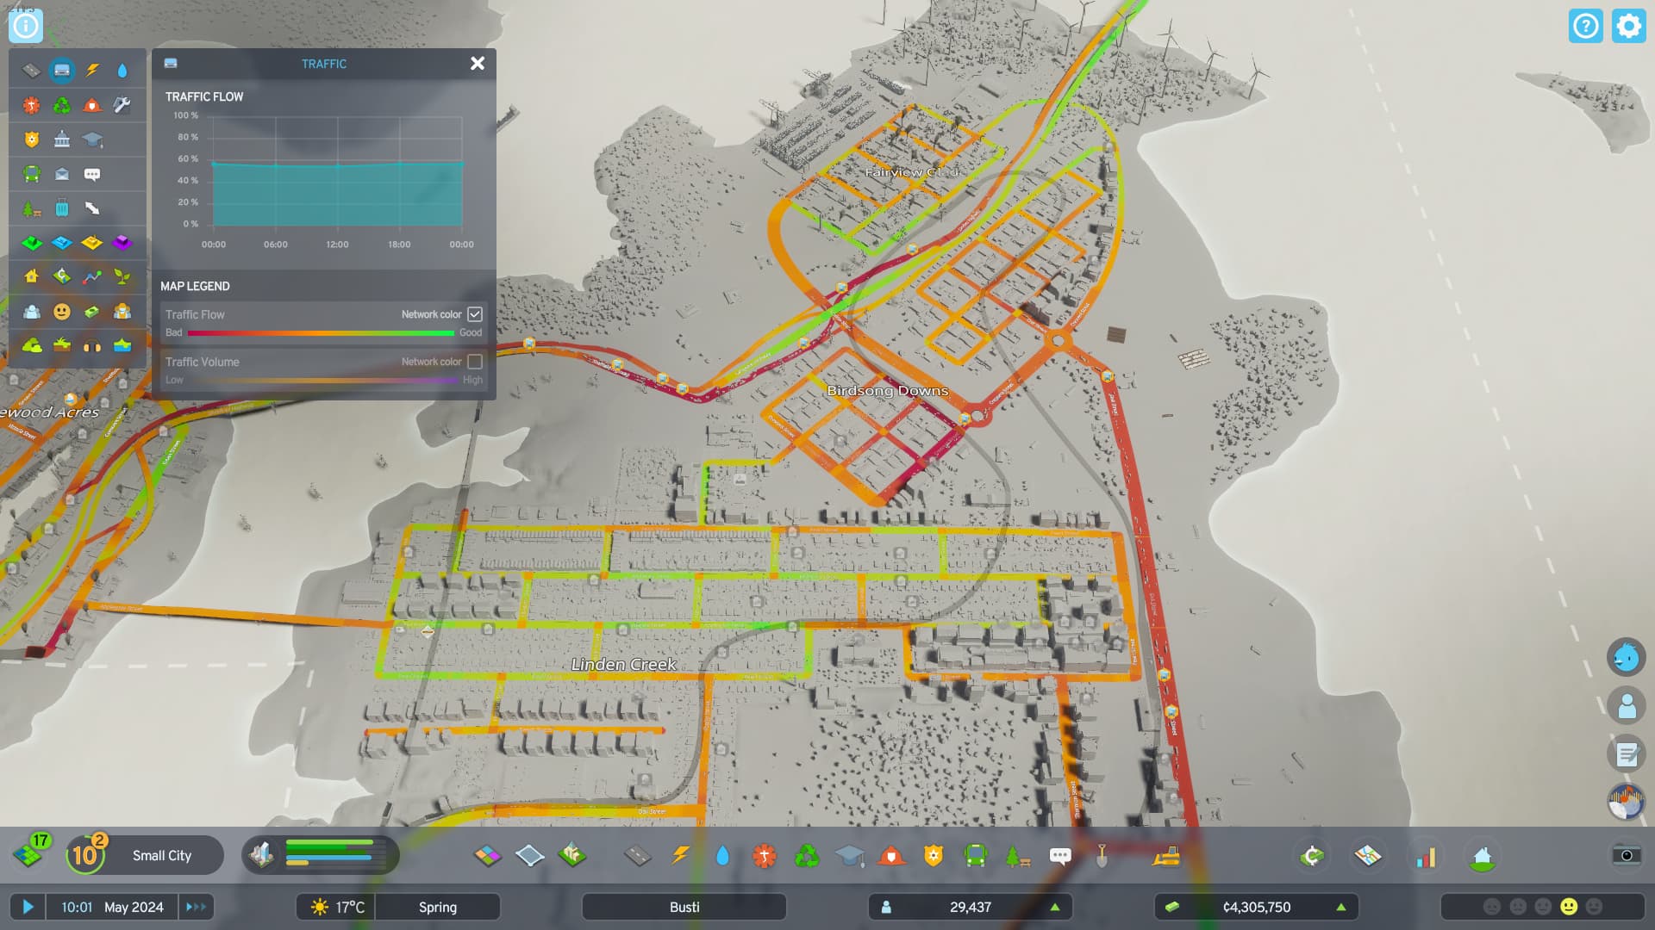Image resolution: width=1655 pixels, height=930 pixels.
Task: Enter Photo Mode with camera icon
Action: point(1627,855)
